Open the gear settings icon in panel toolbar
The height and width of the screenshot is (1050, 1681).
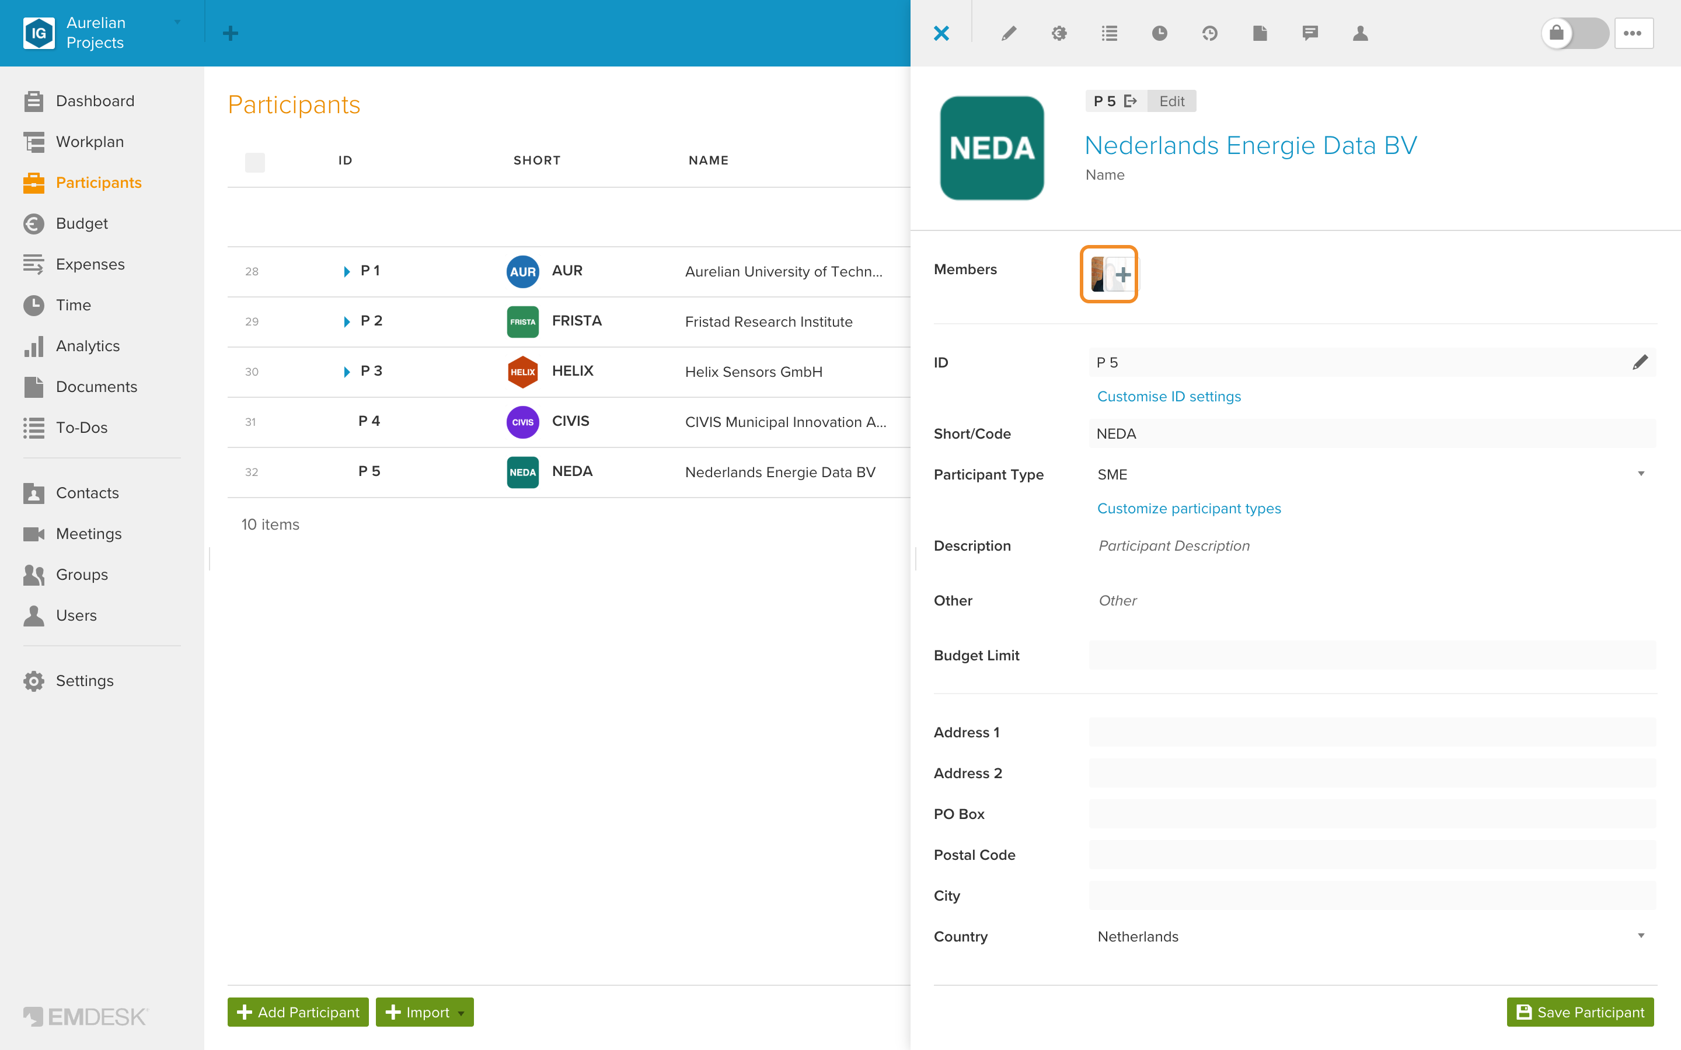(1059, 33)
